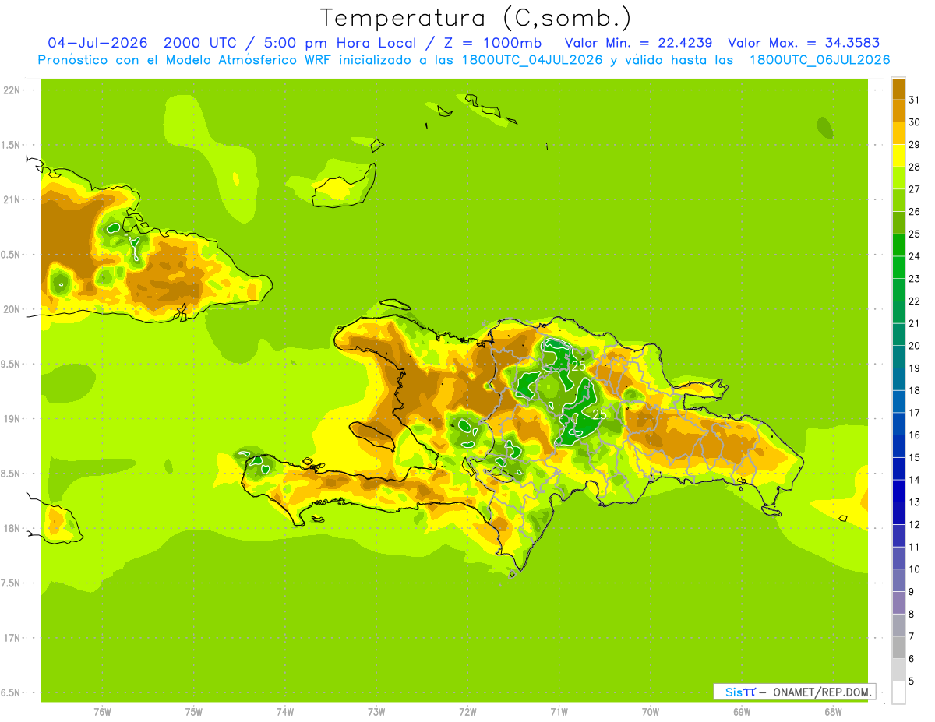Click the '21N' latitude label
The height and width of the screenshot is (722, 935).
coord(12,200)
